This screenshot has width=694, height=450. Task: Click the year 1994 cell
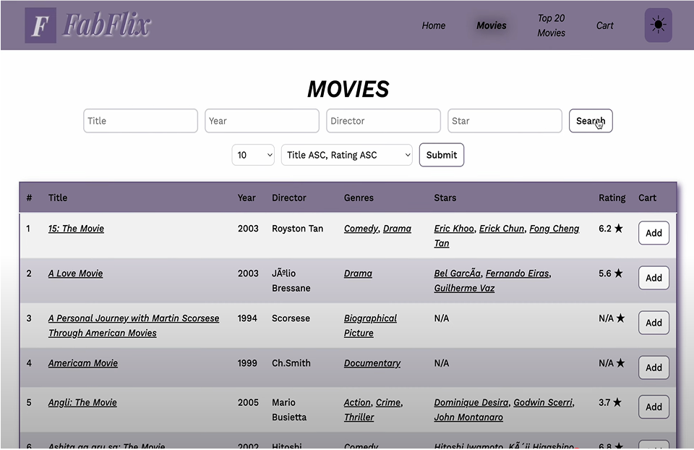[247, 318]
